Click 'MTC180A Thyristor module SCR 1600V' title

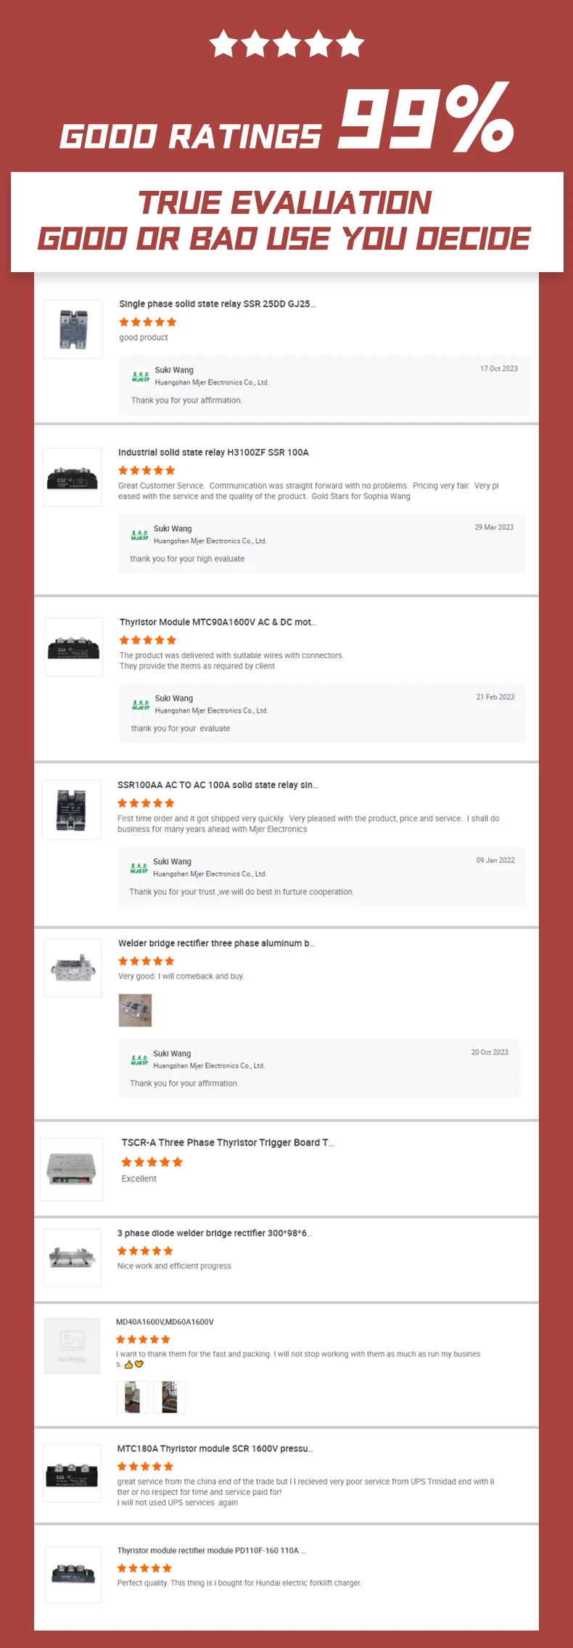(215, 1448)
